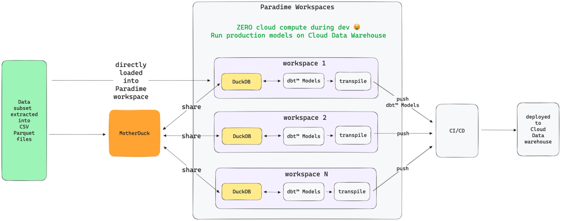Select the transpile box in workspace 1

pyautogui.click(x=353, y=81)
